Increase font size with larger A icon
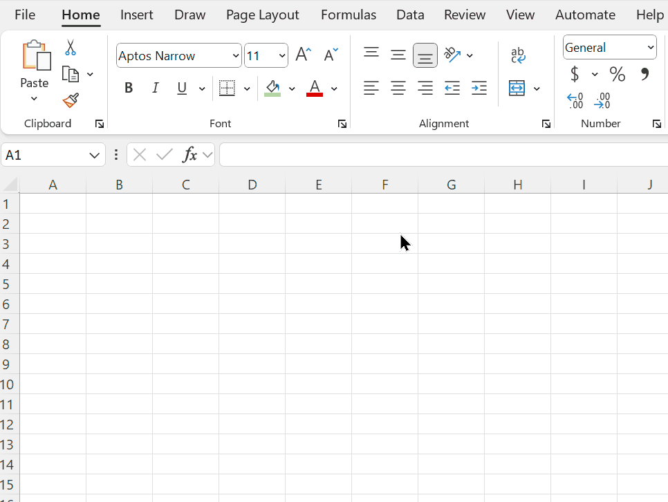Screen dimensions: 668x502 click(304, 55)
